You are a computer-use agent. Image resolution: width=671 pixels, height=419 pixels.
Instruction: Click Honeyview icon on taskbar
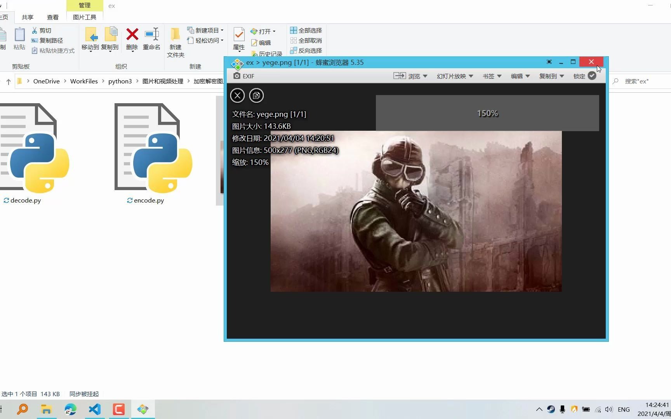pos(143,409)
